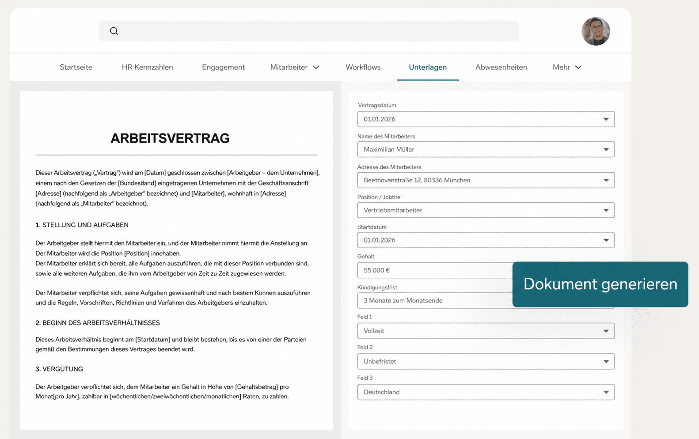The width and height of the screenshot is (699, 439).
Task: Click the Gehalt field label
Action: click(366, 256)
